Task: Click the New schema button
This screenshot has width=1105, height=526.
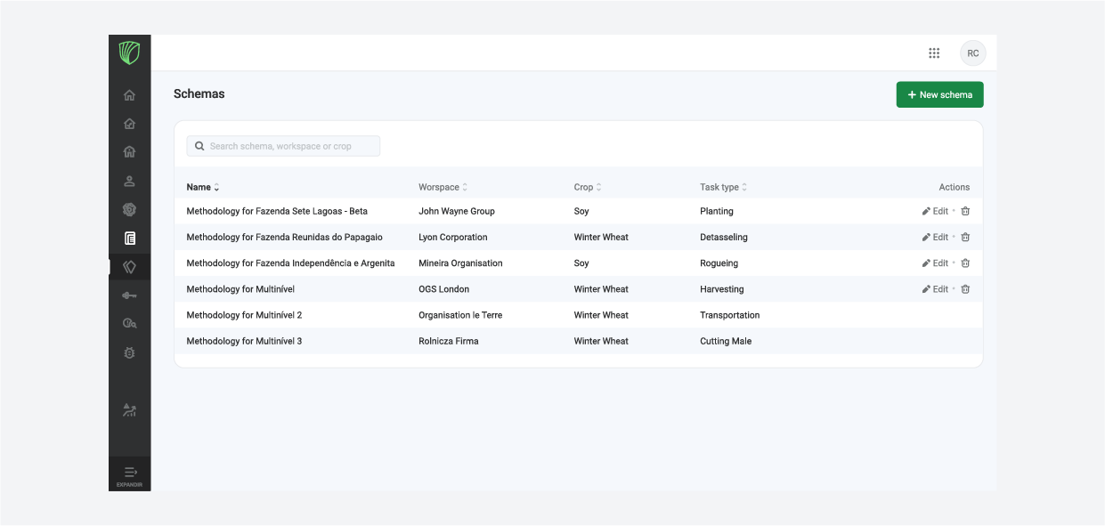Action: point(939,94)
